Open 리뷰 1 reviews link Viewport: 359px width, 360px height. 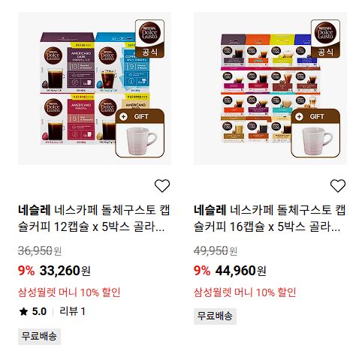(72, 311)
